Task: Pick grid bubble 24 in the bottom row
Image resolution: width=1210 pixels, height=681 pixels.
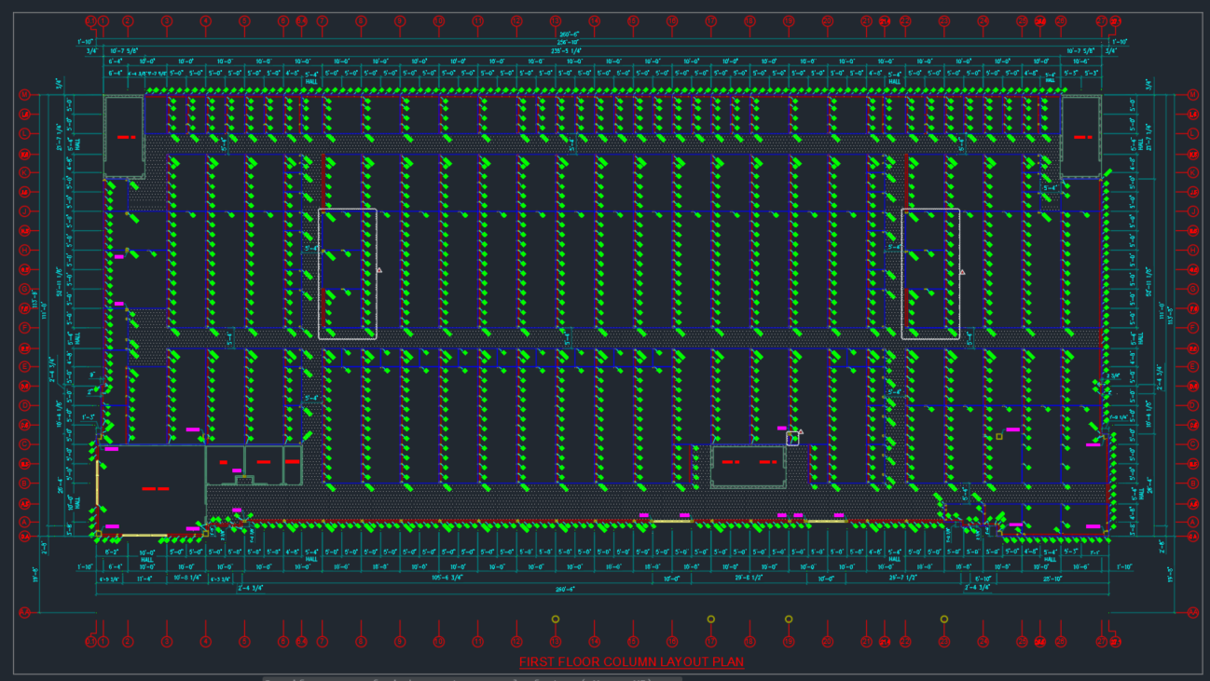Action: click(x=983, y=642)
